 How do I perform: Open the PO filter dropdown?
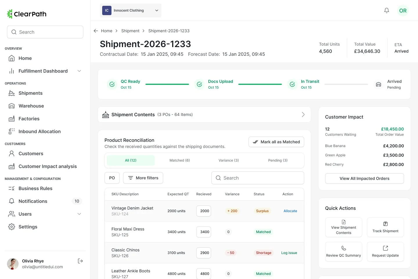click(112, 178)
